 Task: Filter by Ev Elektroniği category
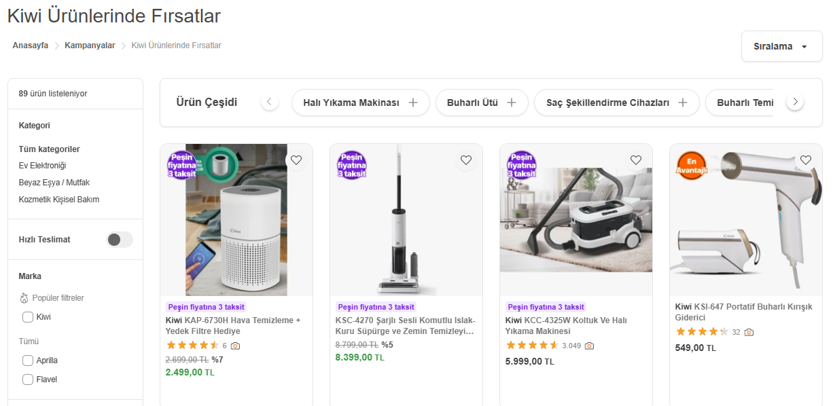tap(42, 166)
